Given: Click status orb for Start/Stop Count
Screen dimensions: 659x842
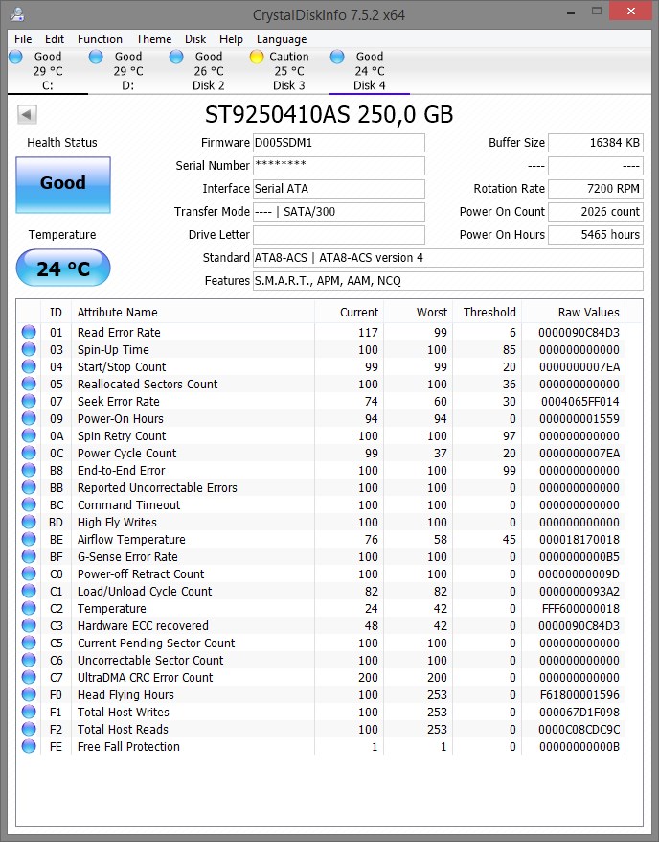Looking at the screenshot, I should tap(29, 366).
